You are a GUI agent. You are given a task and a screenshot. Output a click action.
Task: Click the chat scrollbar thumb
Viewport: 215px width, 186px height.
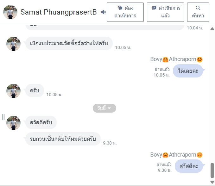tap(212, 170)
